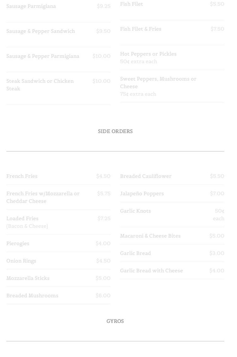Select the Jalapeño Poppers item

coord(142,194)
